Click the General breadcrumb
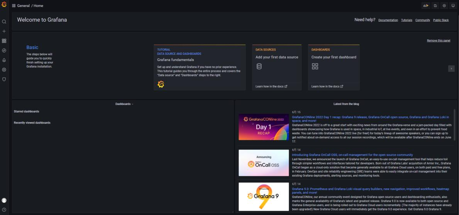 tap(24, 5)
